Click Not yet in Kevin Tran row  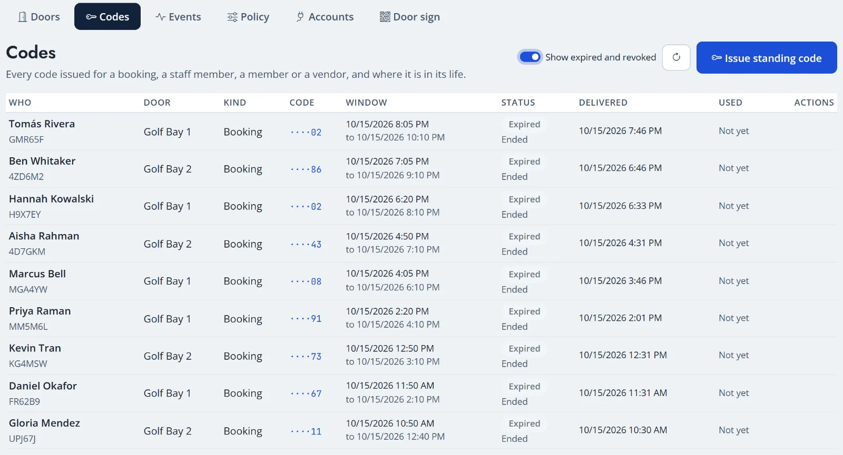pos(733,355)
